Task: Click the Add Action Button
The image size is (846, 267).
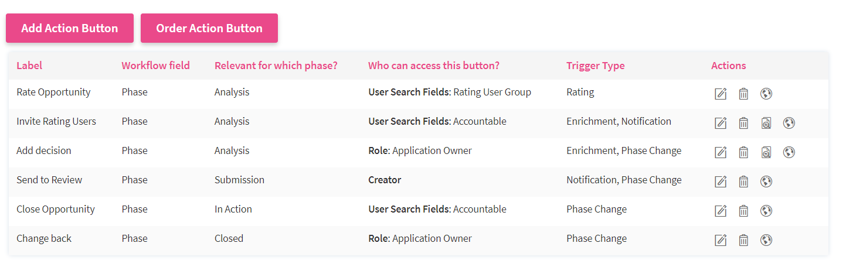Action: pos(70,28)
